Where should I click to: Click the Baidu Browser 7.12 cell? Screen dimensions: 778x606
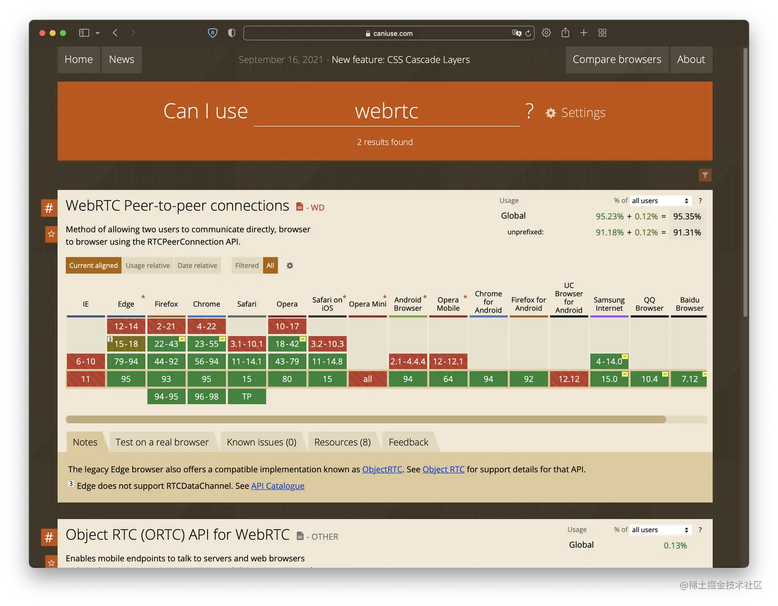[689, 379]
